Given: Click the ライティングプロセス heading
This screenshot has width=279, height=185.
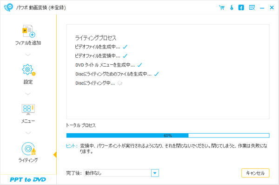Looking at the screenshot, I should coord(95,38).
